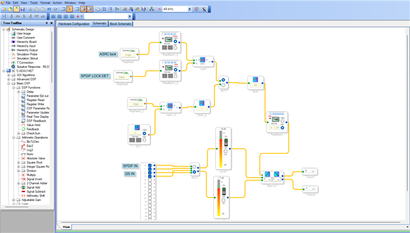Toggle the Level1 On/Off rocker switch
Image resolution: width=410 pixels, height=233 pixels.
click(226, 143)
